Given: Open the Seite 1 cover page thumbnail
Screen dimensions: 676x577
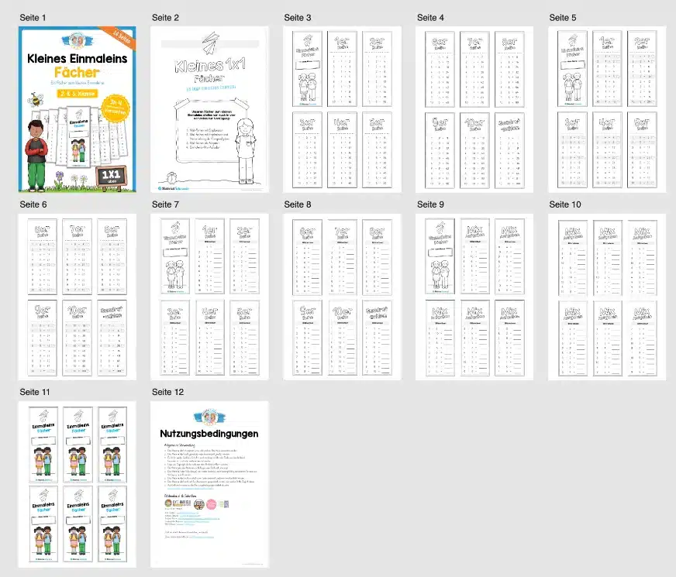Looking at the screenshot, I should 78,110.
